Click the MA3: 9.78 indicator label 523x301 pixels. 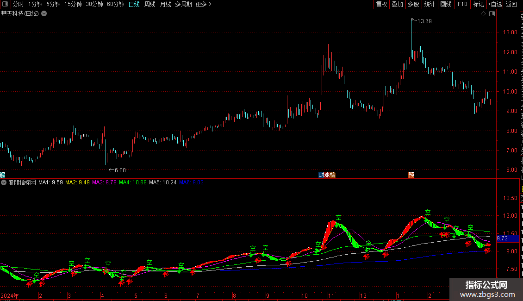(x=105, y=182)
